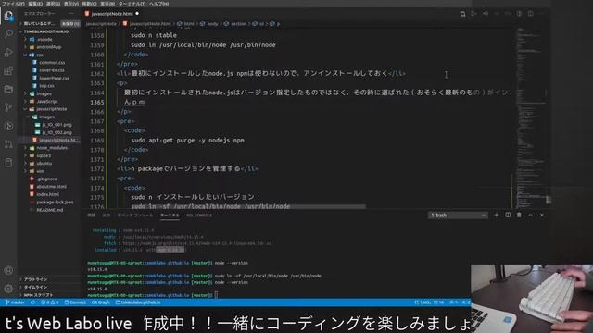Open the terminal selector dropdown showing bash
The image size is (593, 333).
click(458, 216)
